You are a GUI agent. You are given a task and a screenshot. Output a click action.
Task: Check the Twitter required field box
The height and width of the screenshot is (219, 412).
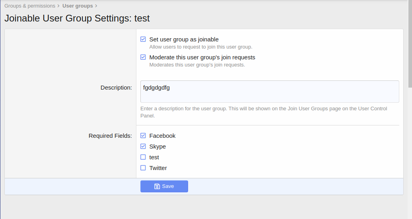[x=143, y=168]
